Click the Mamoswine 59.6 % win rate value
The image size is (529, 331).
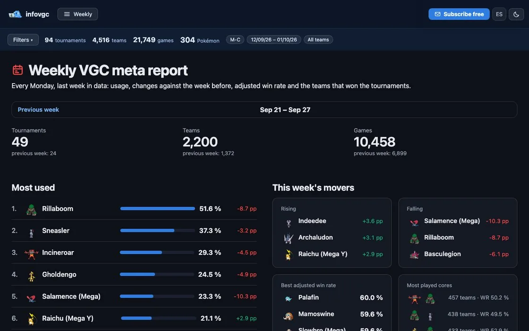coord(371,314)
